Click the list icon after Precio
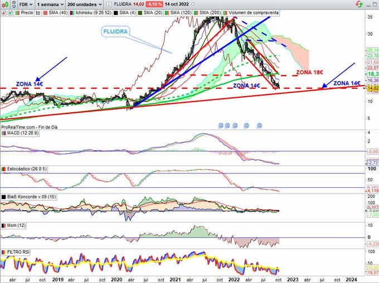The height and width of the screenshot is (283, 379). pos(38,13)
